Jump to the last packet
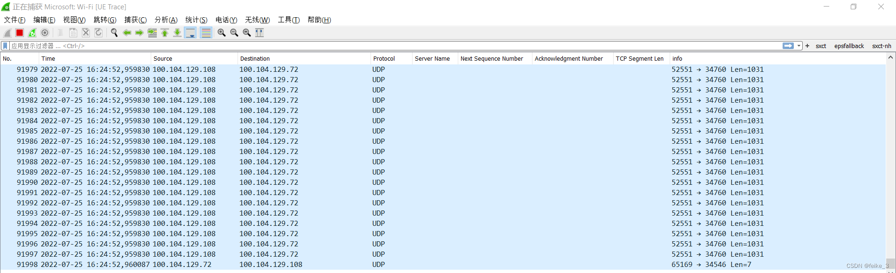 (x=177, y=33)
